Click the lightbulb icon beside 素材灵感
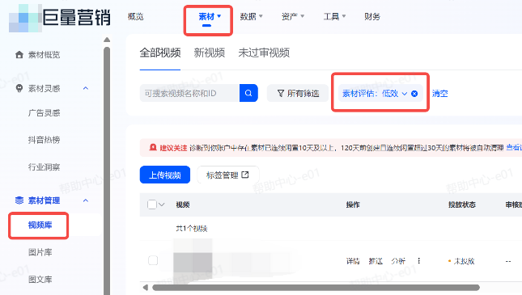This screenshot has height=295, width=522. tap(19, 88)
